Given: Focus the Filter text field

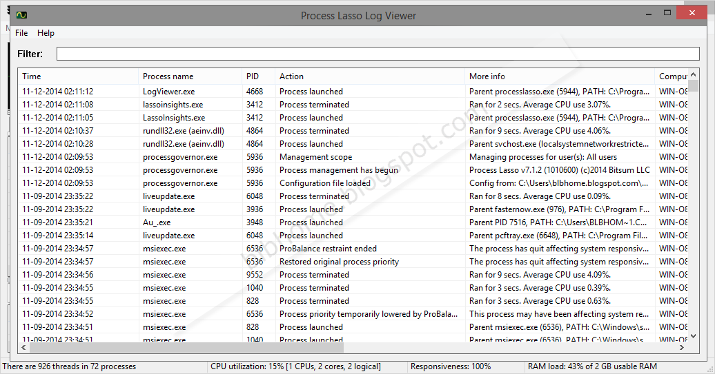Looking at the screenshot, I should point(378,54).
